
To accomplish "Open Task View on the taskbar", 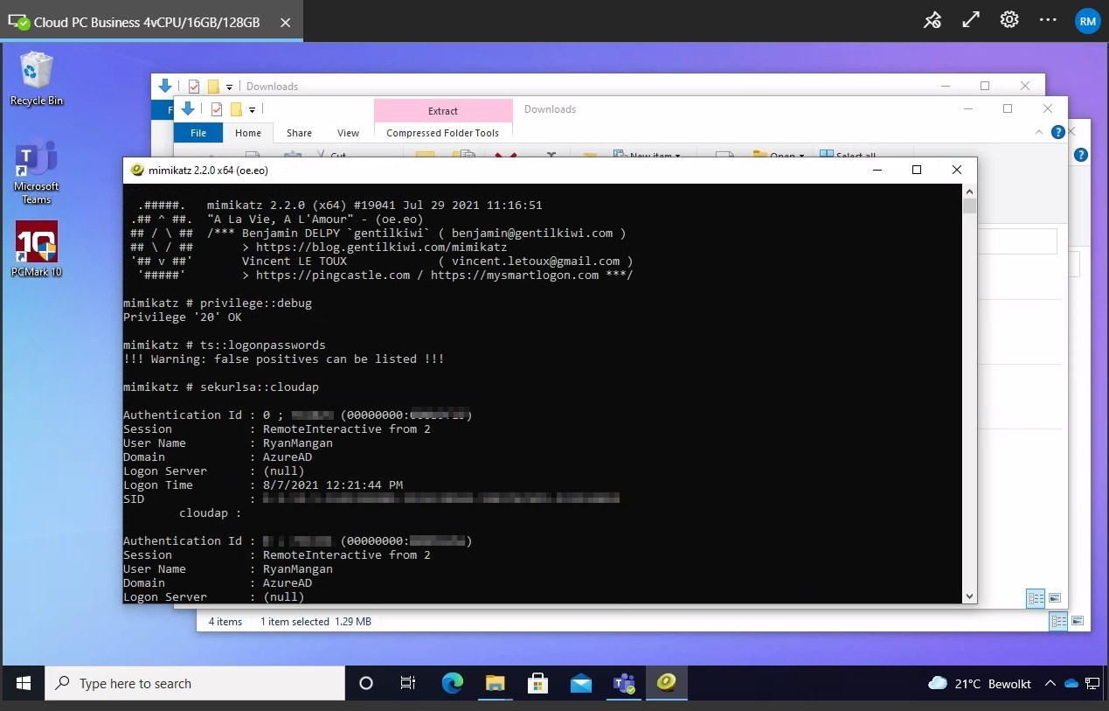I will [408, 684].
